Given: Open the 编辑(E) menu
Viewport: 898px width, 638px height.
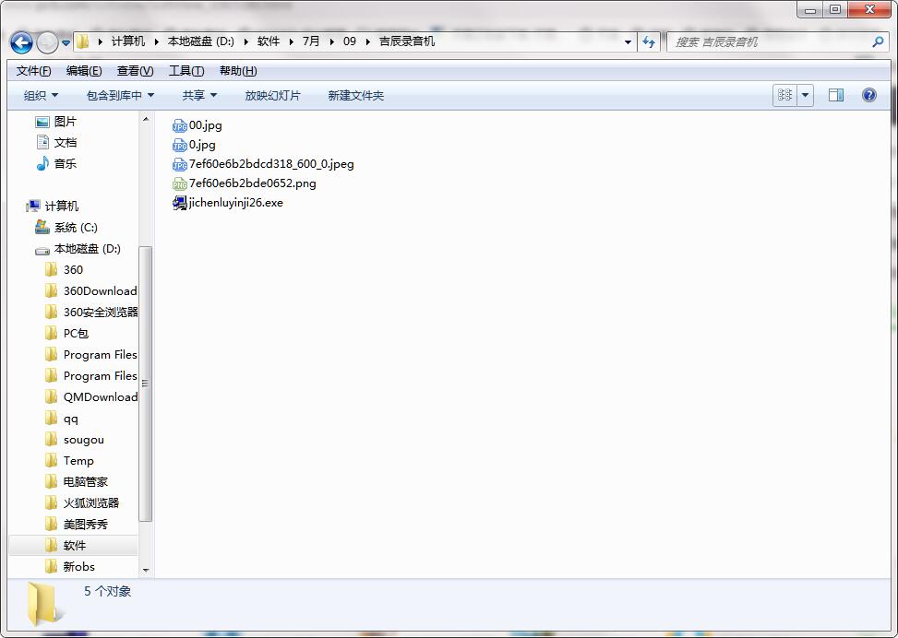Looking at the screenshot, I should (84, 71).
